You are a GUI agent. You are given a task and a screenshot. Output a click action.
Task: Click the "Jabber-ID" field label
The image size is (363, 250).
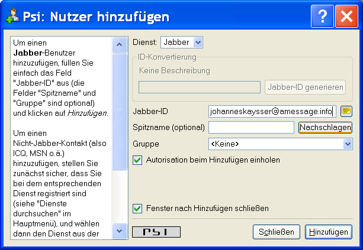(x=150, y=111)
